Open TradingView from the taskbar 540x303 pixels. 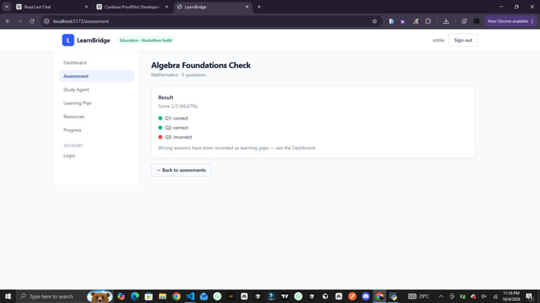(285, 296)
